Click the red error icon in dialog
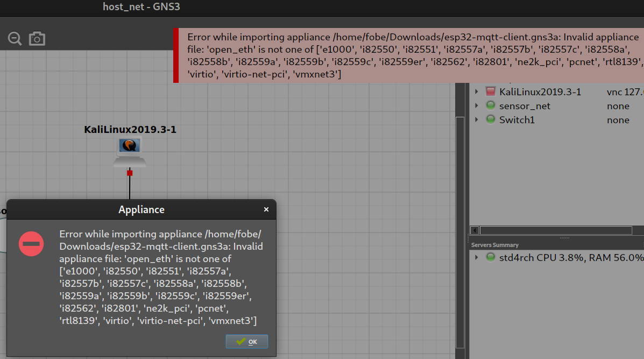This screenshot has width=644, height=359. tap(31, 244)
